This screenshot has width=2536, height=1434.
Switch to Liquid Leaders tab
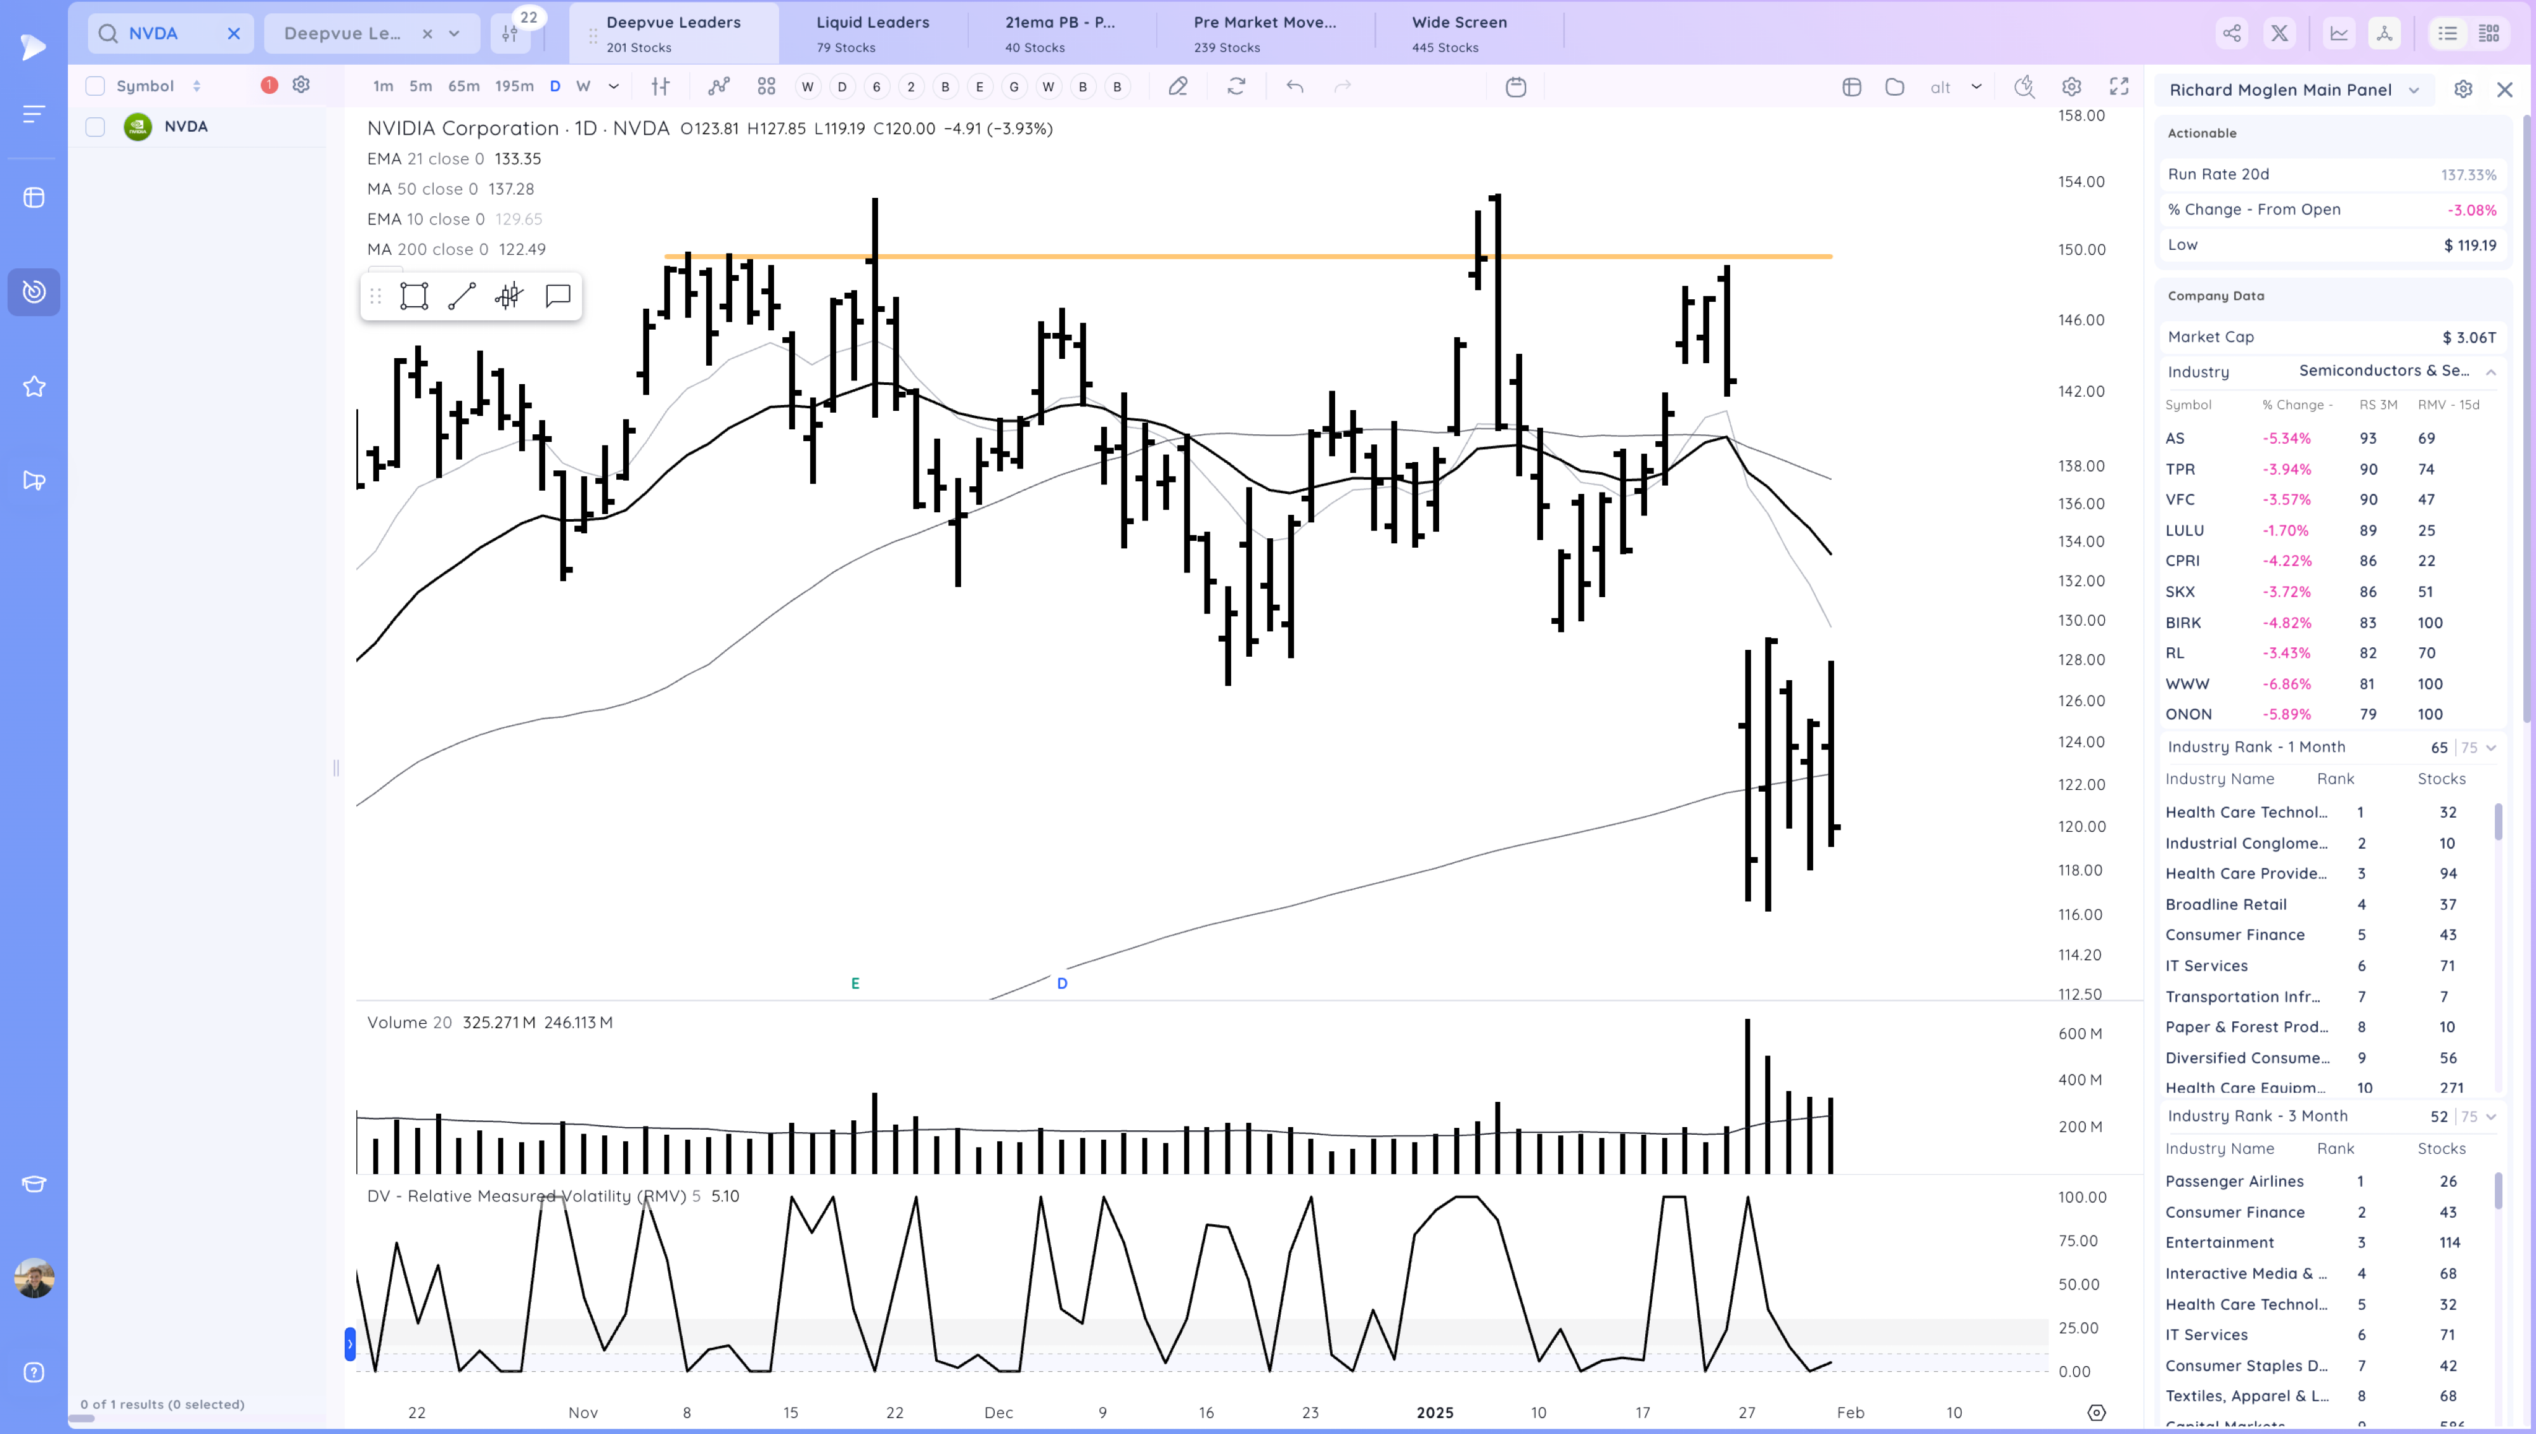click(872, 34)
